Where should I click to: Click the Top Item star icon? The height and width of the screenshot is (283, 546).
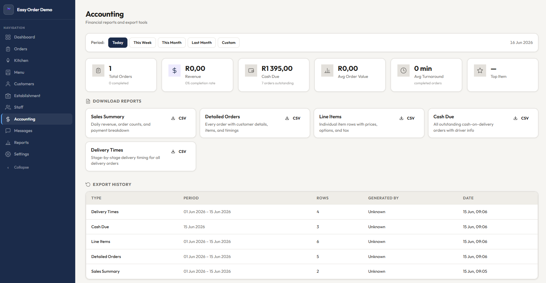[x=480, y=71]
